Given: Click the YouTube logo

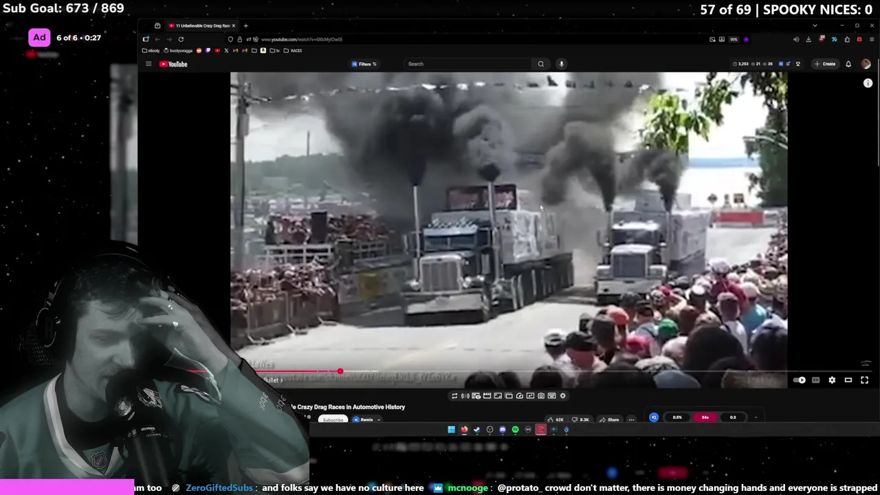Looking at the screenshot, I should [x=173, y=64].
